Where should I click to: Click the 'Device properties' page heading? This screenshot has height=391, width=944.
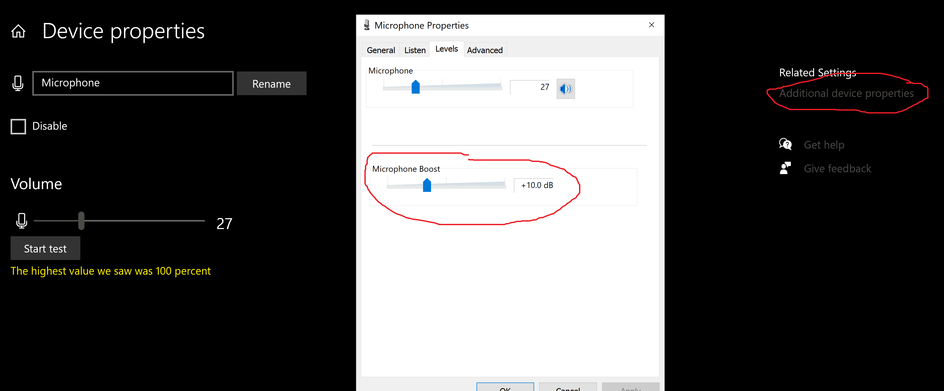click(x=123, y=31)
